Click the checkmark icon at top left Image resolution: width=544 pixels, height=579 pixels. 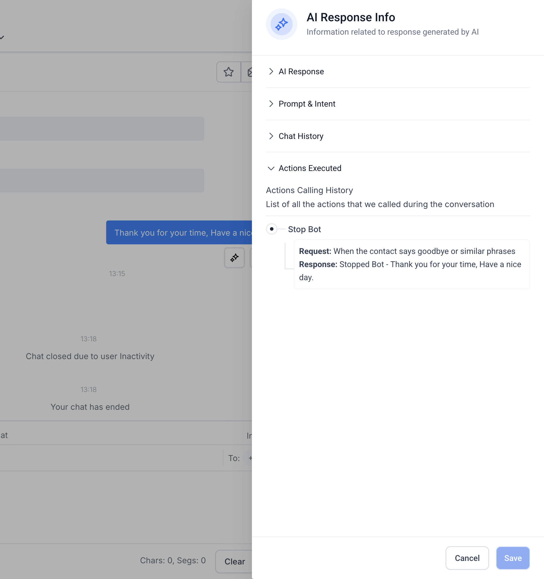pos(2,37)
